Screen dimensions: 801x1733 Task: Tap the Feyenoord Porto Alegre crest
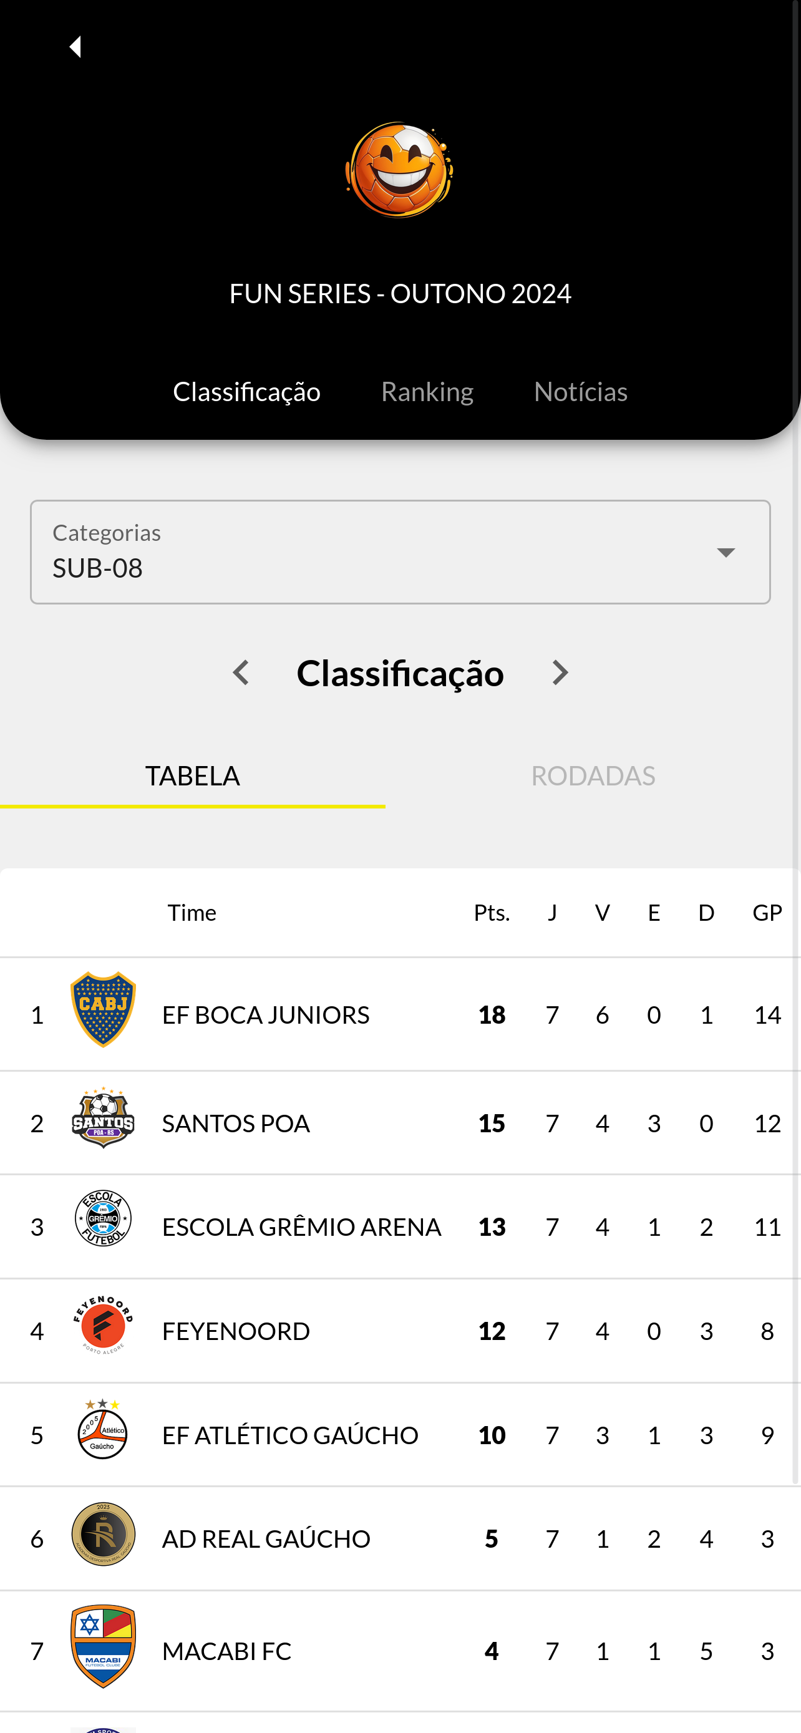coord(103,1324)
